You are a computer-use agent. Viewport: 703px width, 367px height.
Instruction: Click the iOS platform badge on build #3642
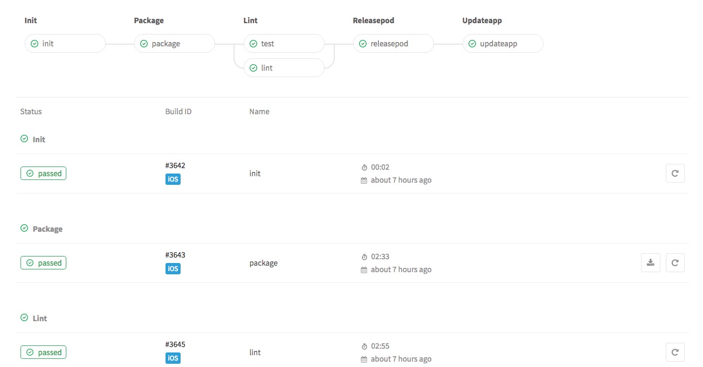(x=173, y=179)
